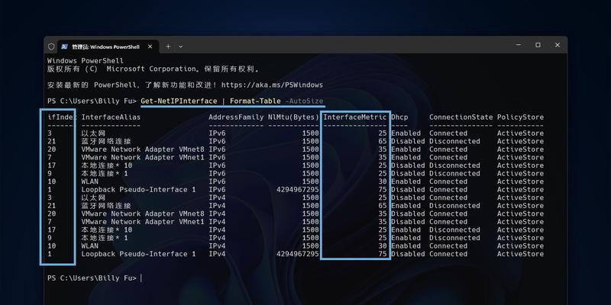611x305 pixels.
Task: Click WLAN alias in the IPv6 row
Action: click(x=89, y=181)
